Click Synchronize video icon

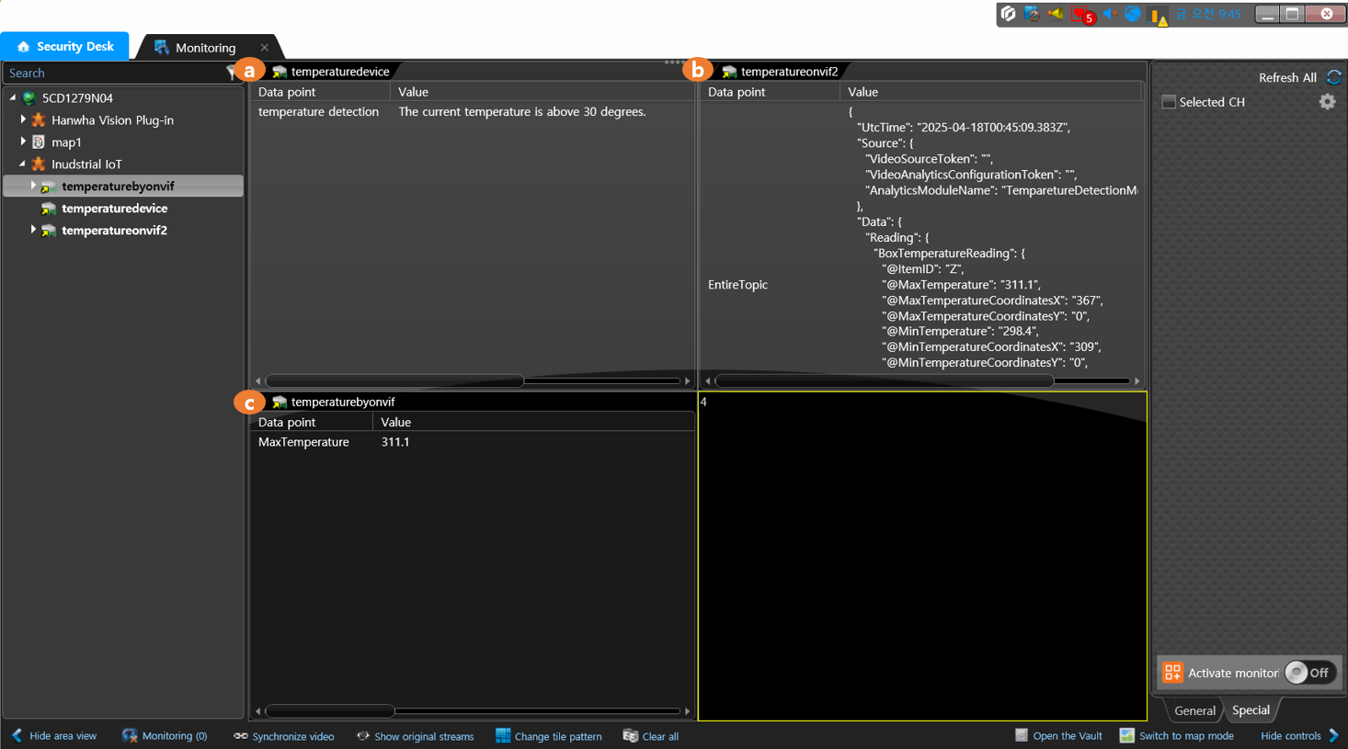tap(241, 736)
